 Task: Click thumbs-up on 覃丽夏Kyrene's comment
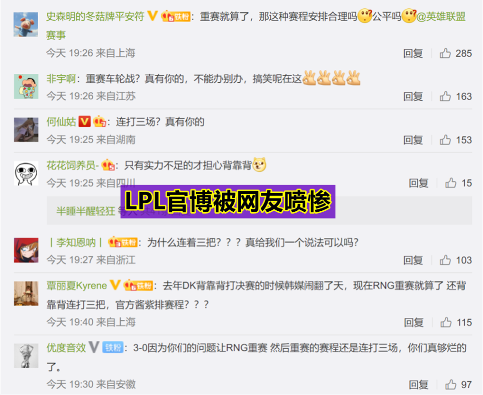(x=446, y=322)
